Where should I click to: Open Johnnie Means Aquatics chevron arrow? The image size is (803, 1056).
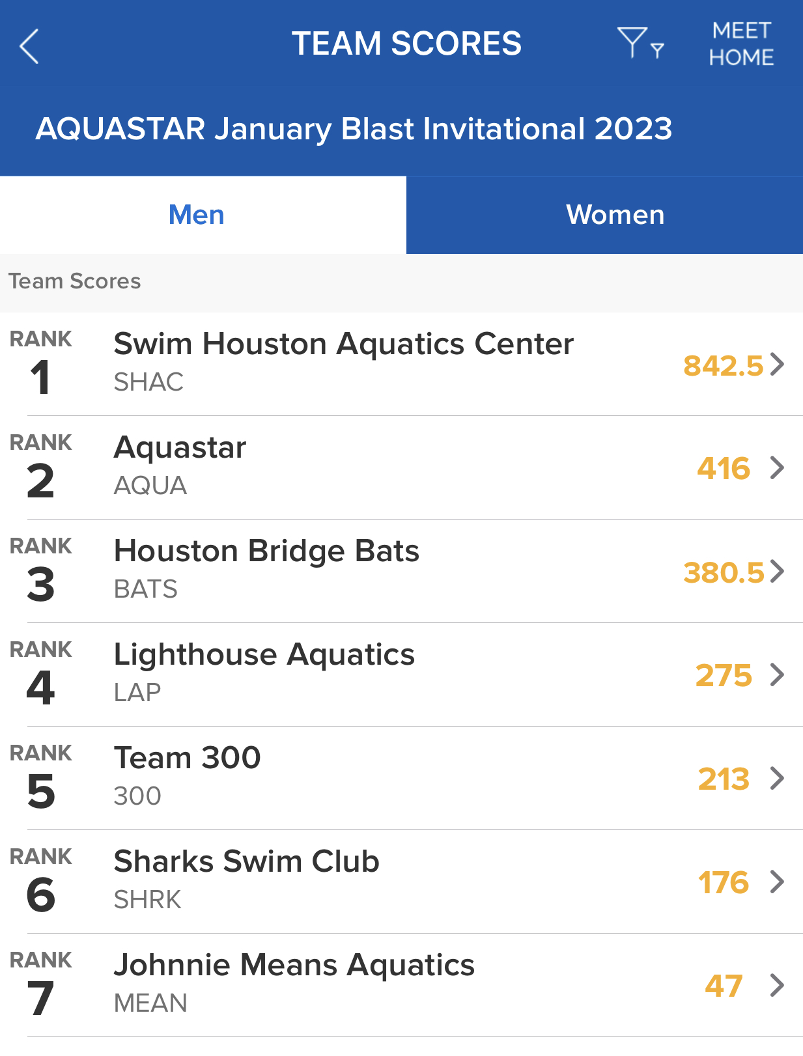click(776, 986)
